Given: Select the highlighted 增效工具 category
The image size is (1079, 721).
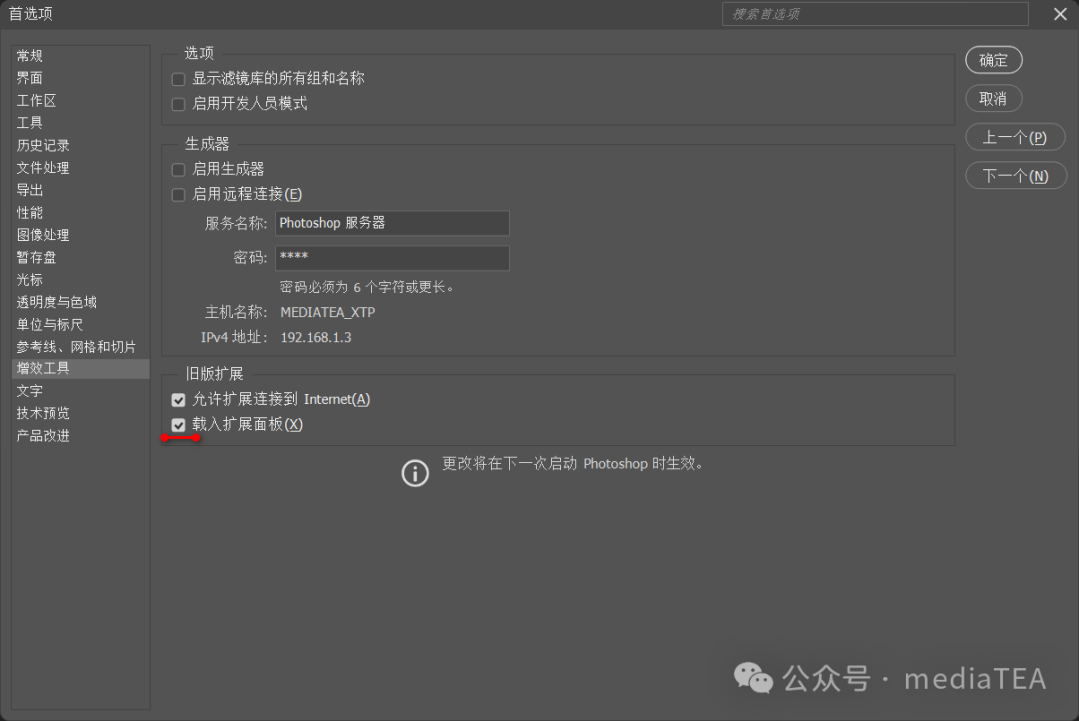Looking at the screenshot, I should point(81,368).
